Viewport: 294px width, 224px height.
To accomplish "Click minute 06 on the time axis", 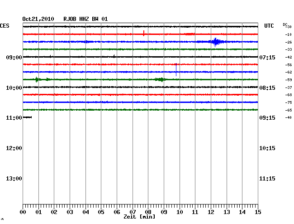I will (117, 212).
